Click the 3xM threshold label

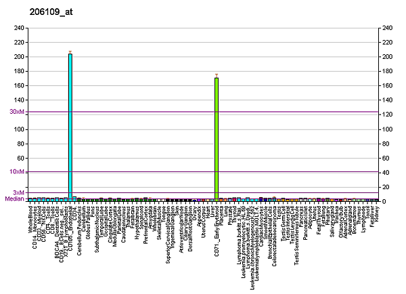[x=18, y=192]
